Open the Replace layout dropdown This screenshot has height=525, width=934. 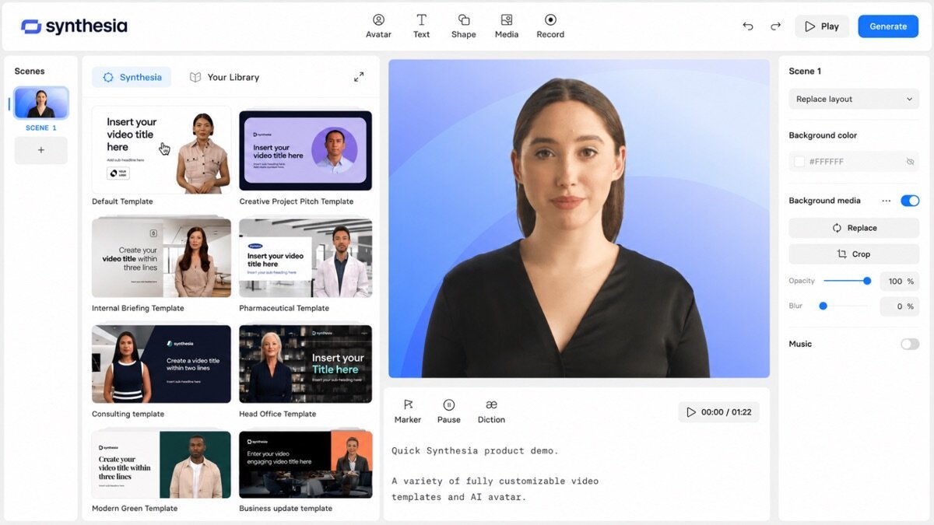pyautogui.click(x=854, y=99)
